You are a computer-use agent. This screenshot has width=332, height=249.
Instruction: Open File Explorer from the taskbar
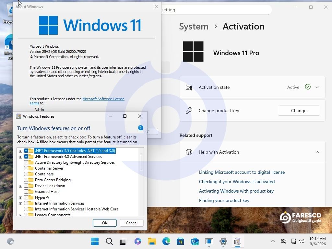pyautogui.click(x=152, y=241)
